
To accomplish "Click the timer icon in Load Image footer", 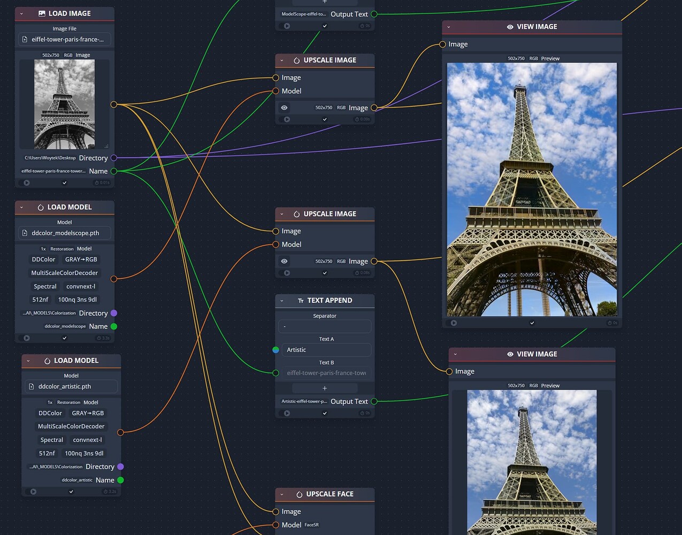I will (x=97, y=182).
